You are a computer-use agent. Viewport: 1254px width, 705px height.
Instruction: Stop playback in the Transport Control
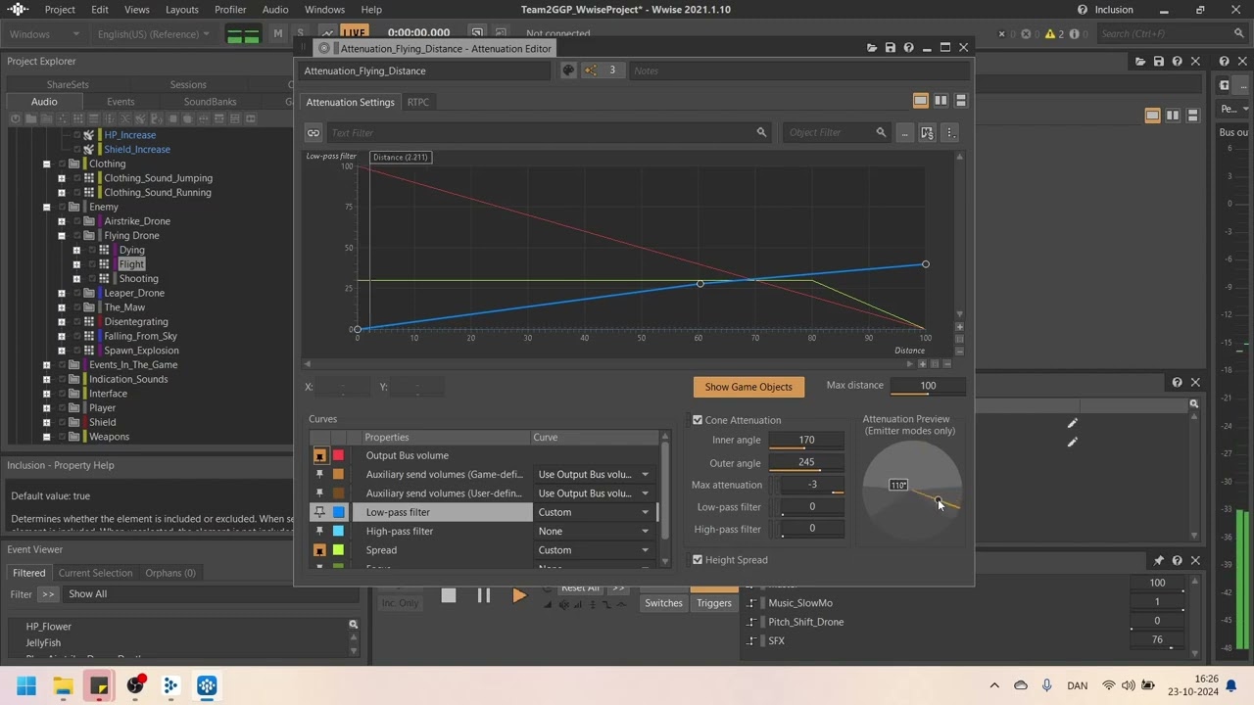pyautogui.click(x=449, y=595)
